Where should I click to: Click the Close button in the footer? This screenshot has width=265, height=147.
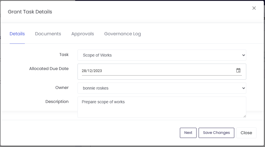coord(246,133)
